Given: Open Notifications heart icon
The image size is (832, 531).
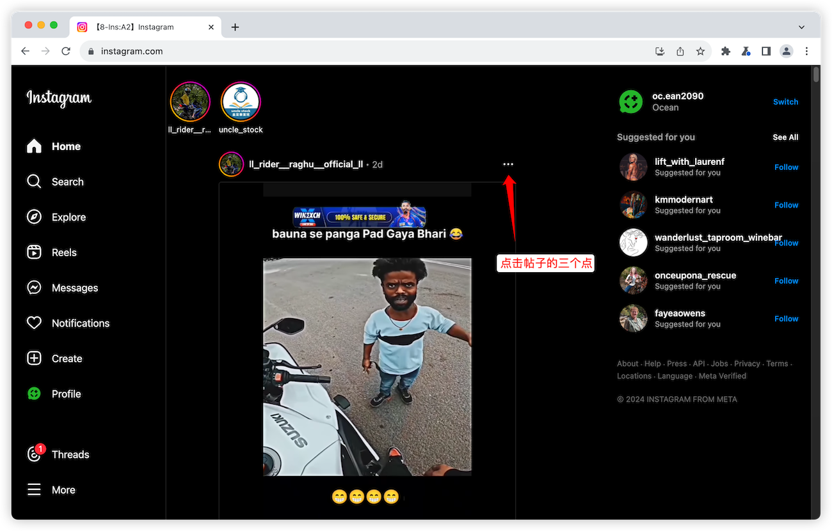Looking at the screenshot, I should coord(34,323).
